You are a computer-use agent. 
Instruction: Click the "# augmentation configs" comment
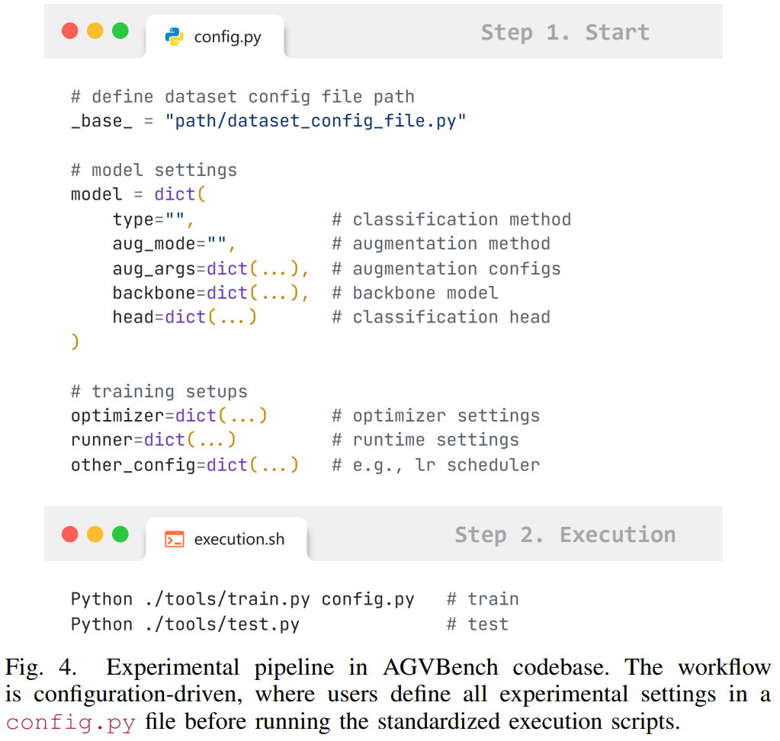[x=446, y=268]
